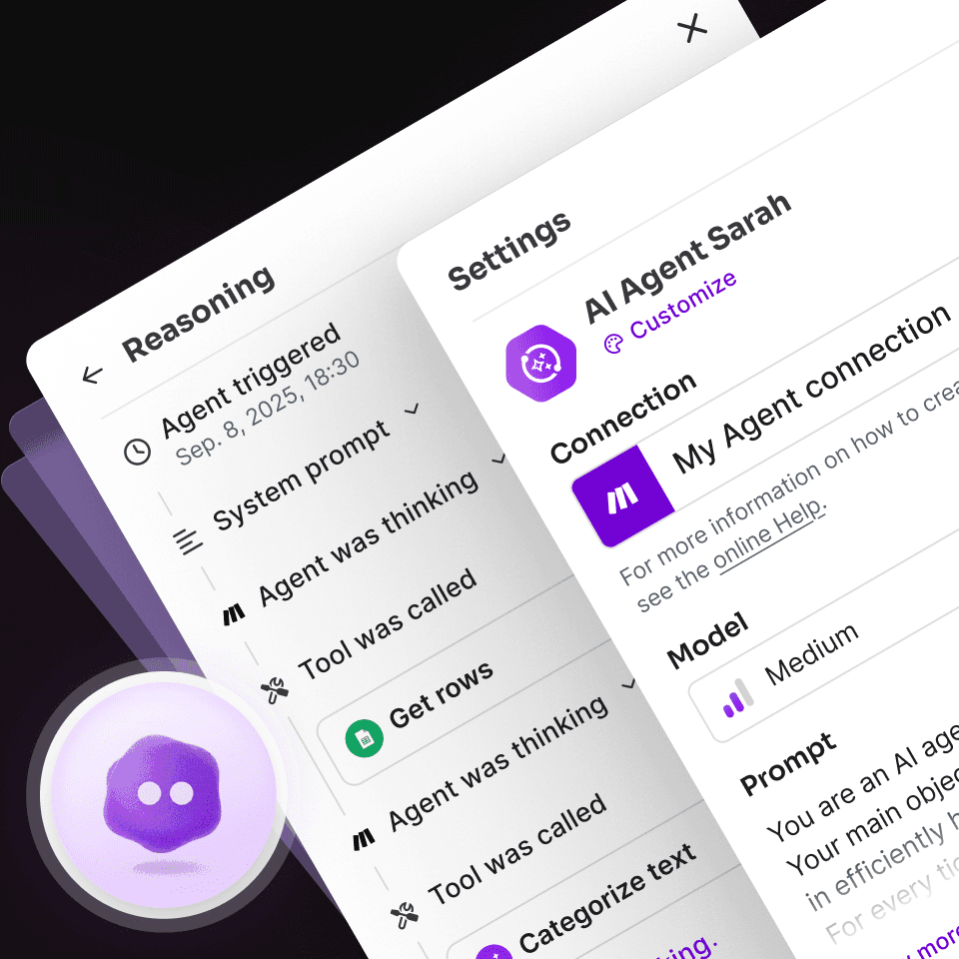Click the clock icon next to Agent triggered

pos(137,452)
